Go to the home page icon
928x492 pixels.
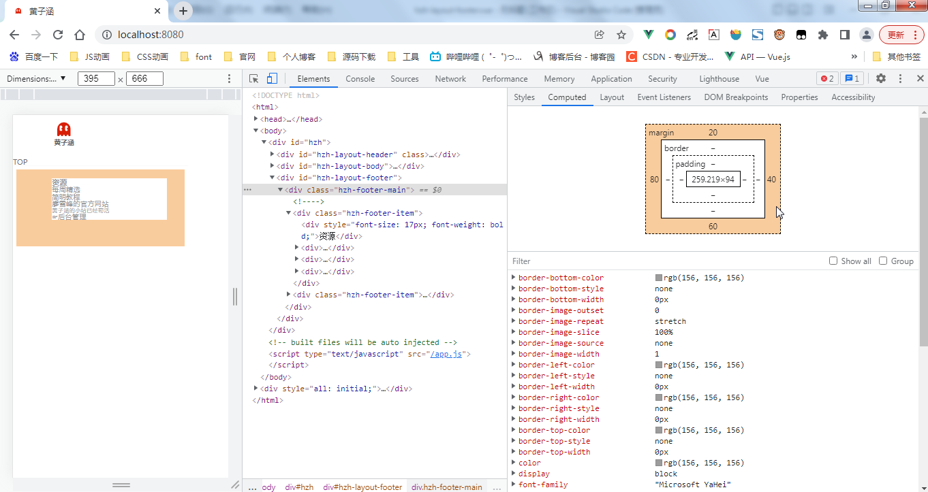pos(80,35)
